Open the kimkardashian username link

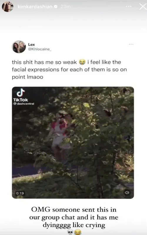(35, 6)
